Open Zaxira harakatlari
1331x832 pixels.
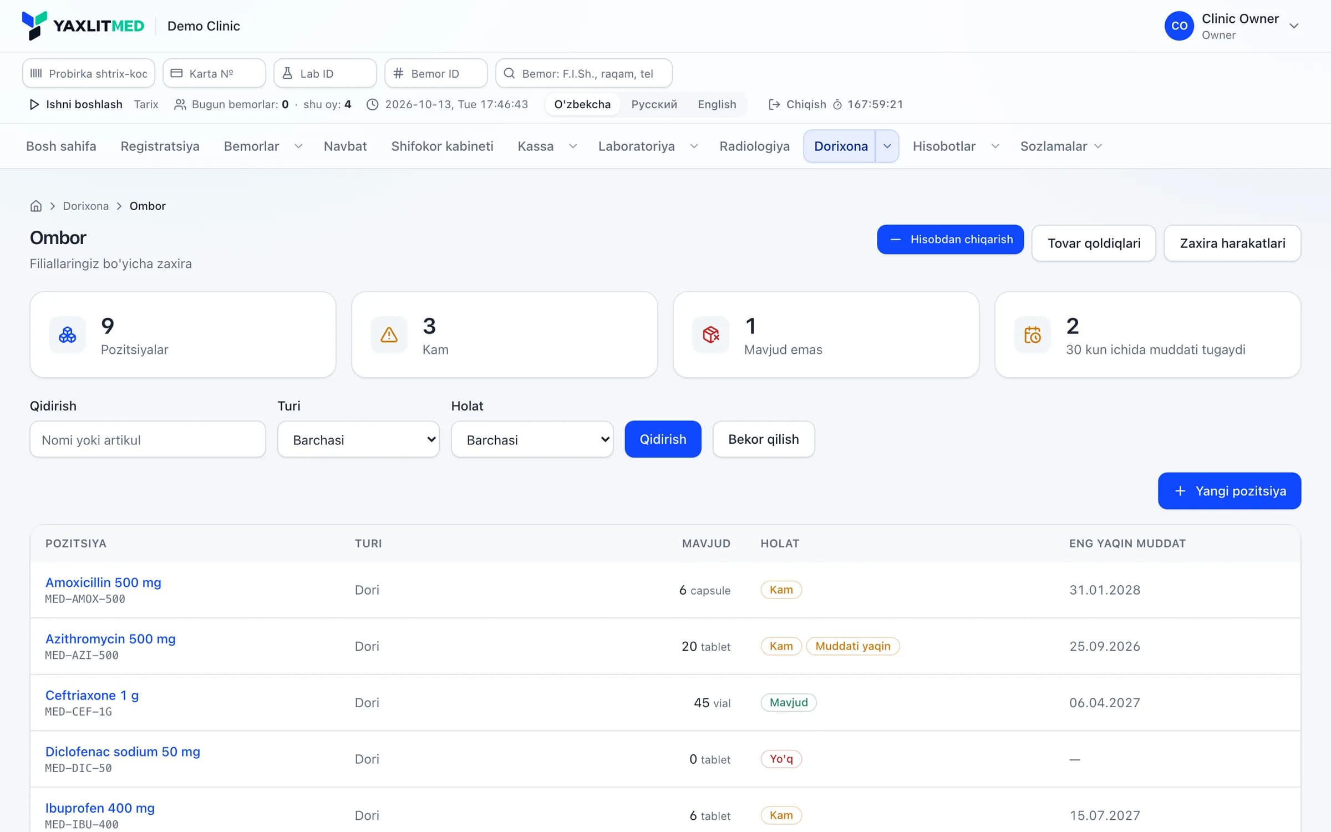(1232, 243)
